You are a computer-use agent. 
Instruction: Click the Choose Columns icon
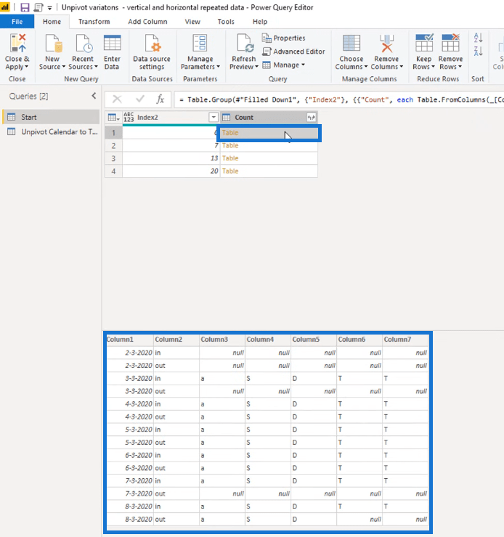[x=351, y=43]
